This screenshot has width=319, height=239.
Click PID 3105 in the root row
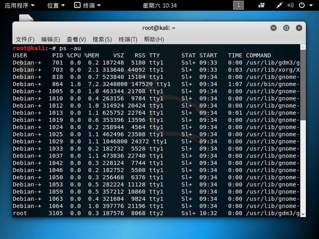click(x=56, y=213)
